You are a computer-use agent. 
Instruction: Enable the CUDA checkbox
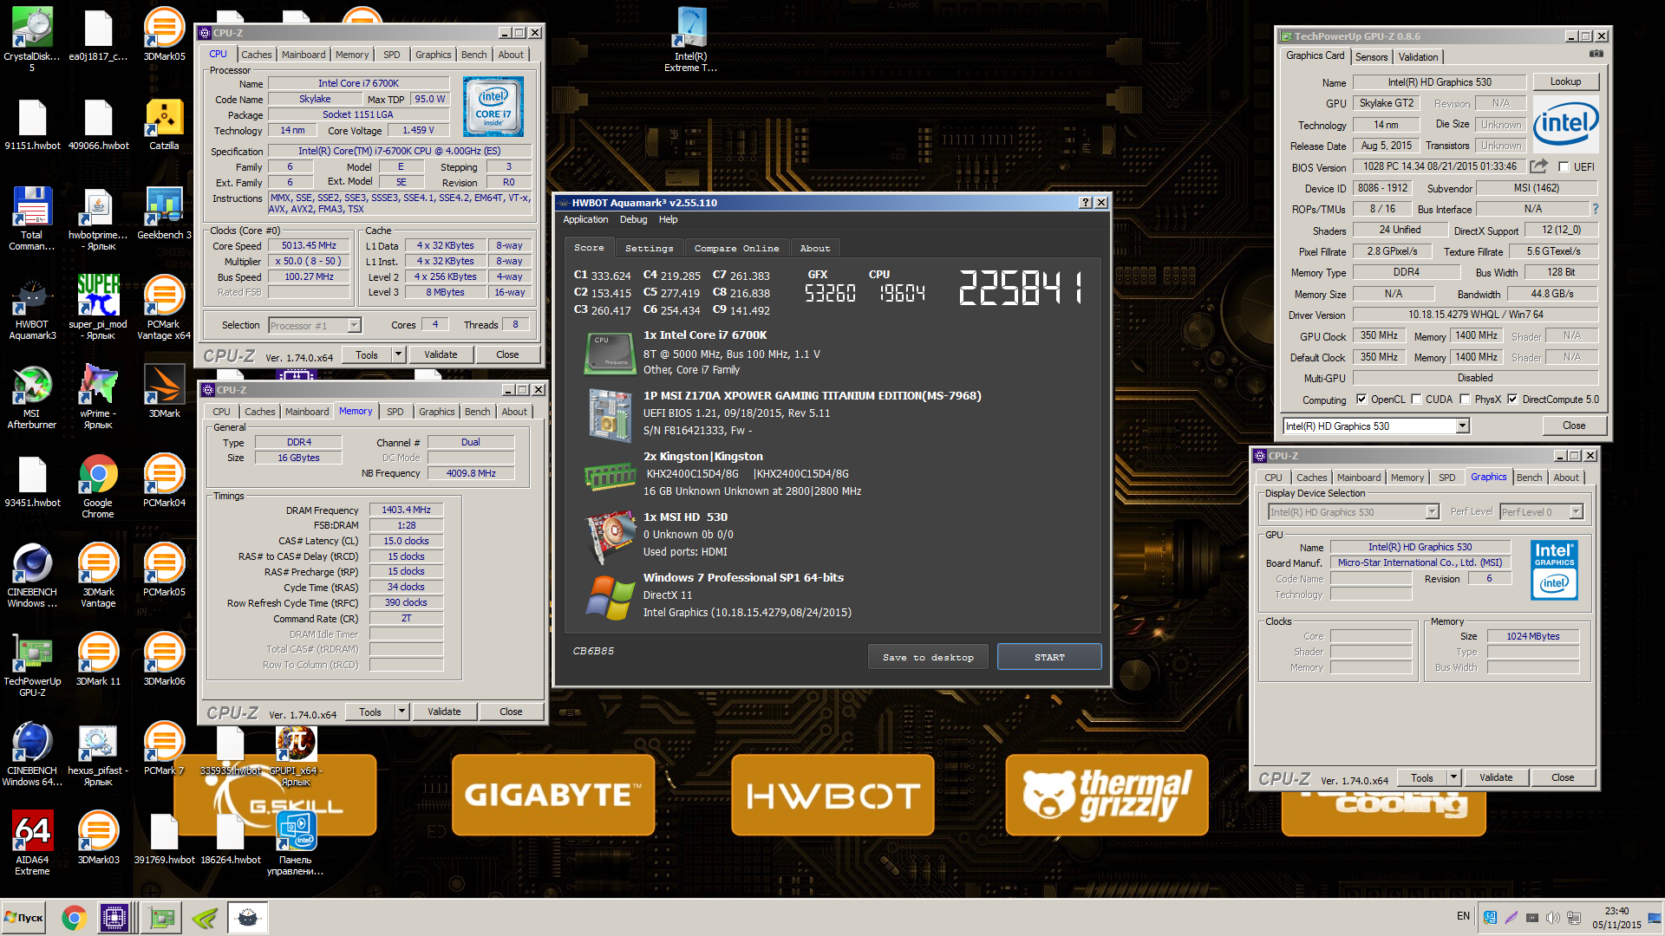[x=1416, y=400]
